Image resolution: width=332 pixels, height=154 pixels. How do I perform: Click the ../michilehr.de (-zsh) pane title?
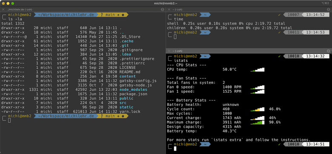pyautogui.click(x=19, y=9)
